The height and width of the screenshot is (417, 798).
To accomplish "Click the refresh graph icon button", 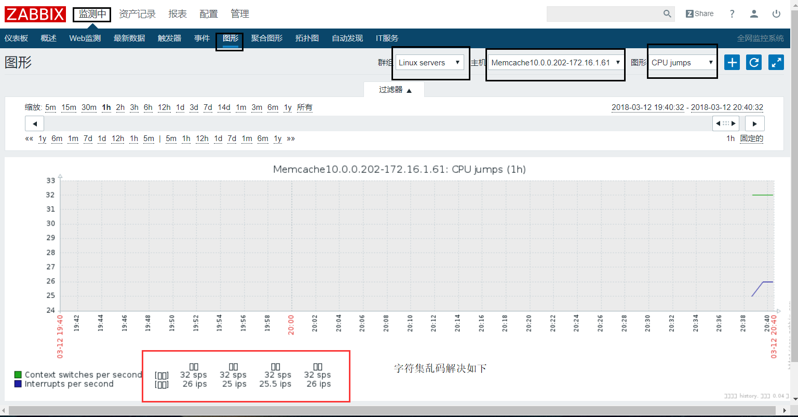I will pos(754,63).
